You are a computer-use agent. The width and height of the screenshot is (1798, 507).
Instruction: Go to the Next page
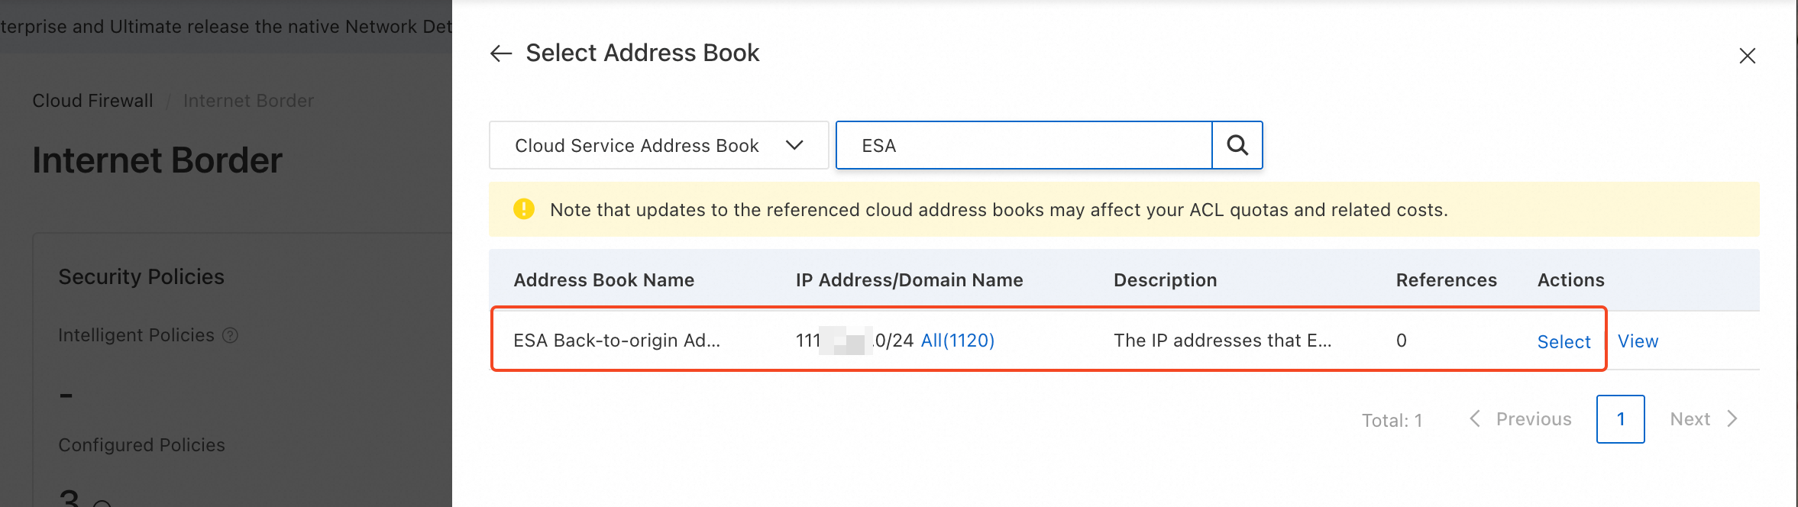(1703, 419)
